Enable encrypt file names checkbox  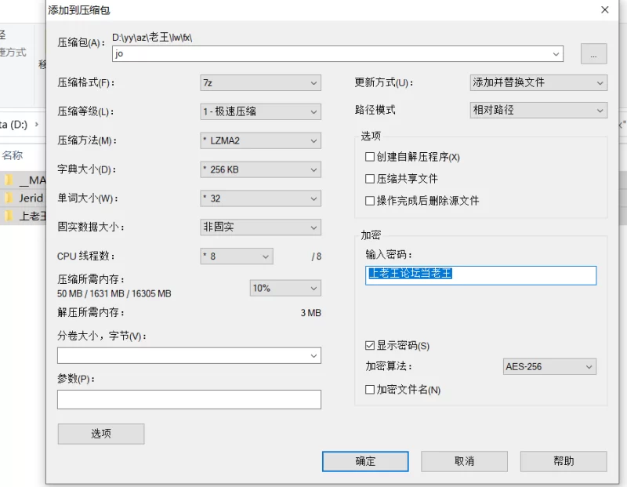[x=370, y=390]
